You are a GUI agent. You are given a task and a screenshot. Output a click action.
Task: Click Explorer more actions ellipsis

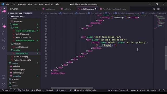click(x=37, y=9)
